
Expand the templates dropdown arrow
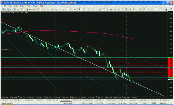pyautogui.click(x=173, y=9)
